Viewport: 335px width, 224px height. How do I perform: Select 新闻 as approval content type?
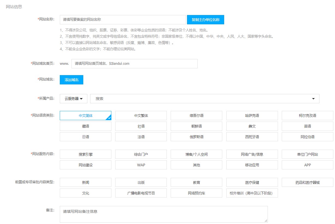pyautogui.click(x=85, y=182)
